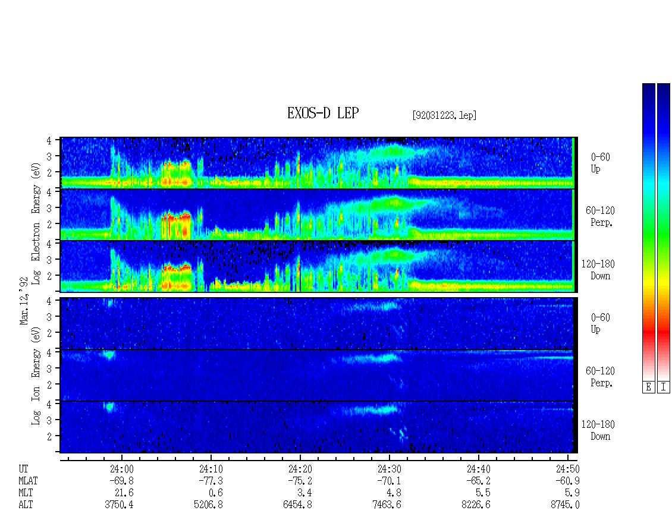Click the ion band near 24:30 in the Down panel
672x520 pixels.
(x=373, y=410)
